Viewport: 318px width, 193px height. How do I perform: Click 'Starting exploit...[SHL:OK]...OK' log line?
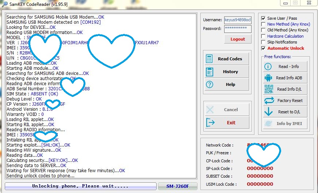[x=38, y=145]
